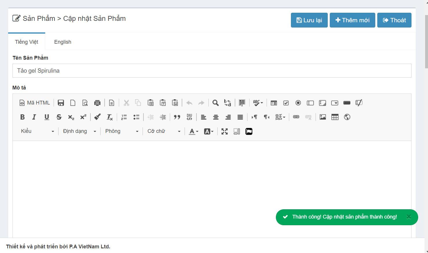This screenshot has width=428, height=253.
Task: Open the text color picker
Action: (194, 131)
